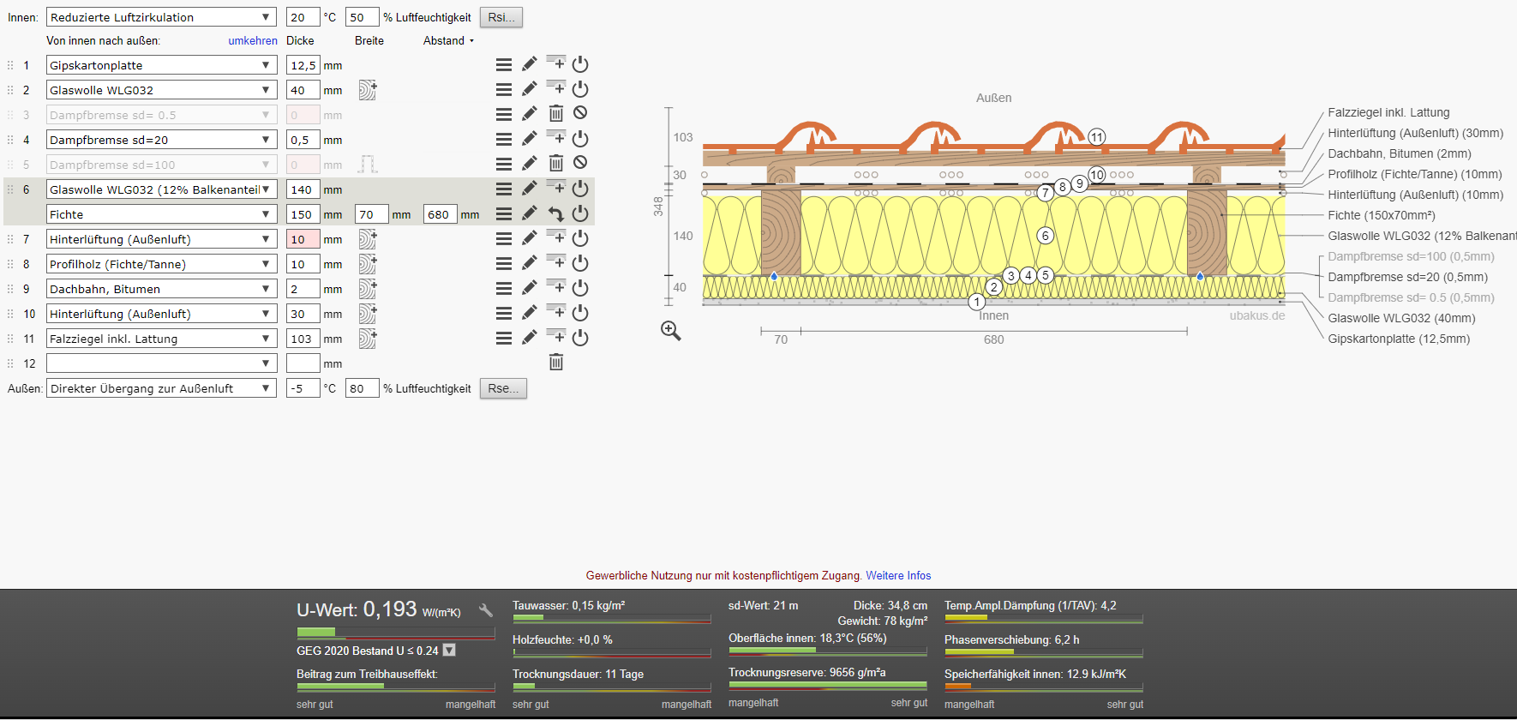This screenshot has width=1517, height=720.
Task: Edit the Falzziegel inkl. Lattung layer
Action: coord(530,338)
